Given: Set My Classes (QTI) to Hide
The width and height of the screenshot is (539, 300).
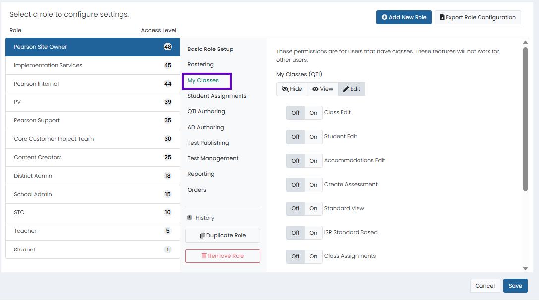Looking at the screenshot, I should point(292,89).
